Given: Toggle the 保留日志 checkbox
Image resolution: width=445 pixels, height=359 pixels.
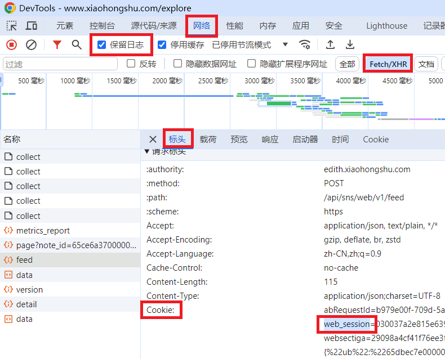Looking at the screenshot, I should point(101,45).
